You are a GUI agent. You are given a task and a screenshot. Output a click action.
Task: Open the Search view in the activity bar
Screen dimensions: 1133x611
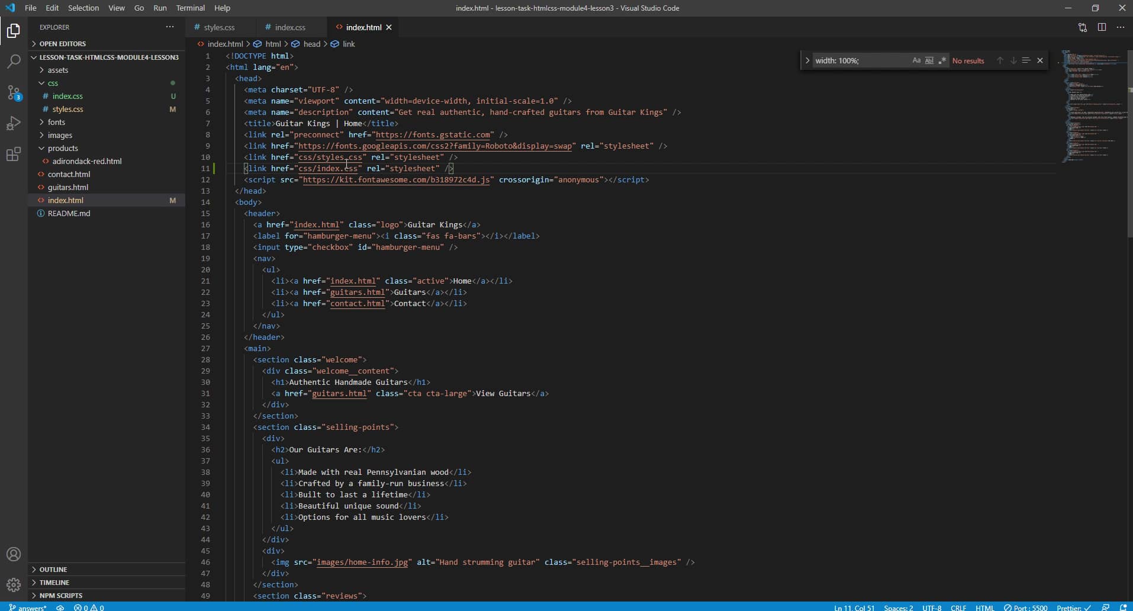tap(13, 61)
